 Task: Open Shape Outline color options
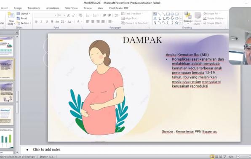coord(214,19)
